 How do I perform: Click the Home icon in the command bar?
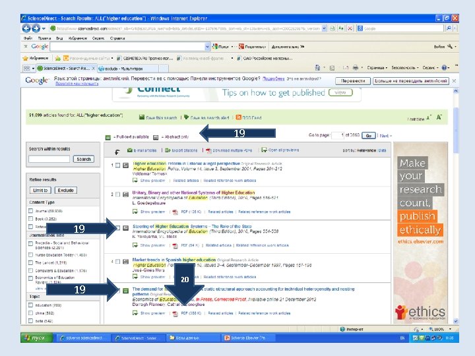click(317, 67)
